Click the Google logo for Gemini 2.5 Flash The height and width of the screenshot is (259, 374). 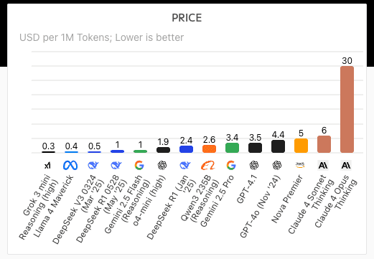[x=139, y=165]
